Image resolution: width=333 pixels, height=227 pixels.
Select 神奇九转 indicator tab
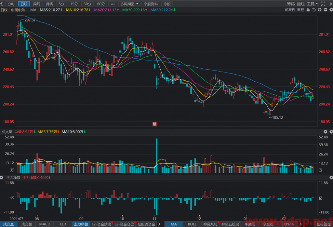[210, 224]
